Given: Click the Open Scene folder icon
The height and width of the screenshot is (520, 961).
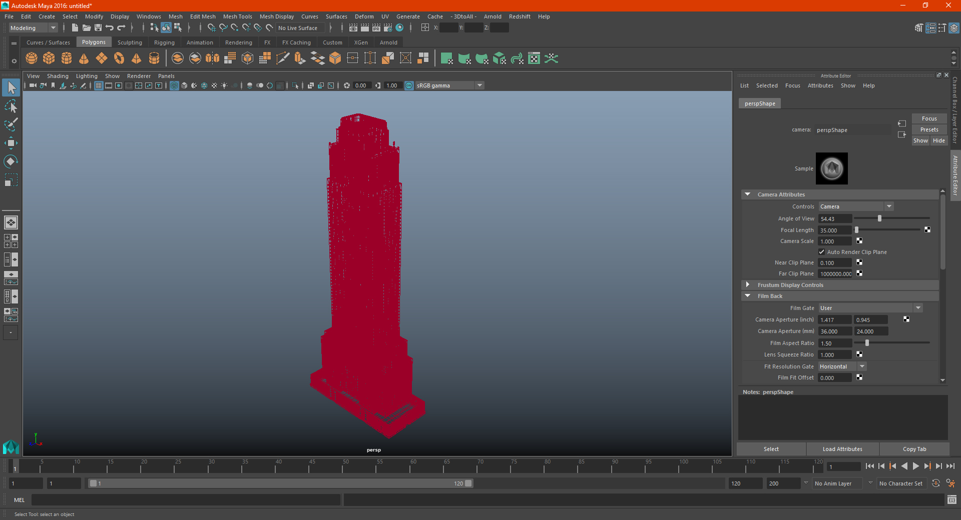Looking at the screenshot, I should [86, 27].
